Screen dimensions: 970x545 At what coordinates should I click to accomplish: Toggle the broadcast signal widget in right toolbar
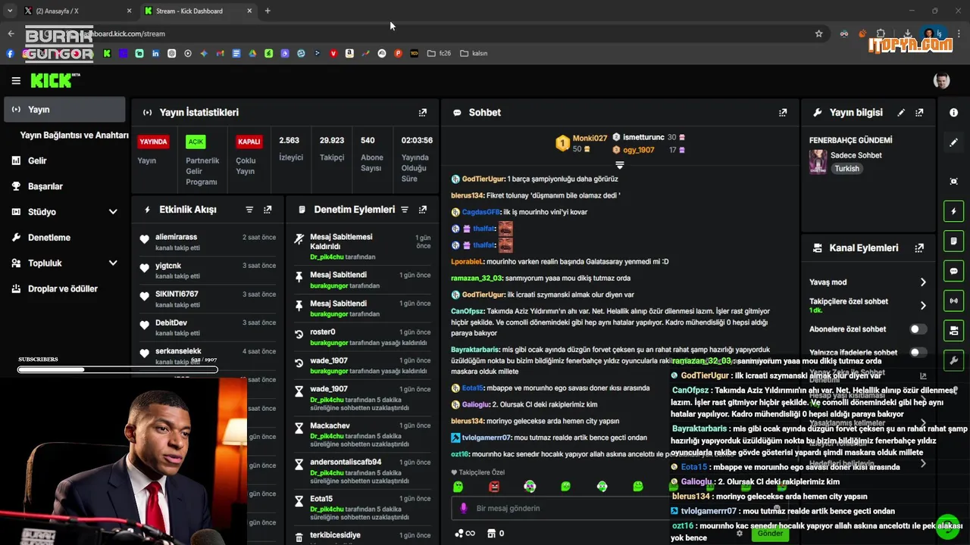coord(953,301)
